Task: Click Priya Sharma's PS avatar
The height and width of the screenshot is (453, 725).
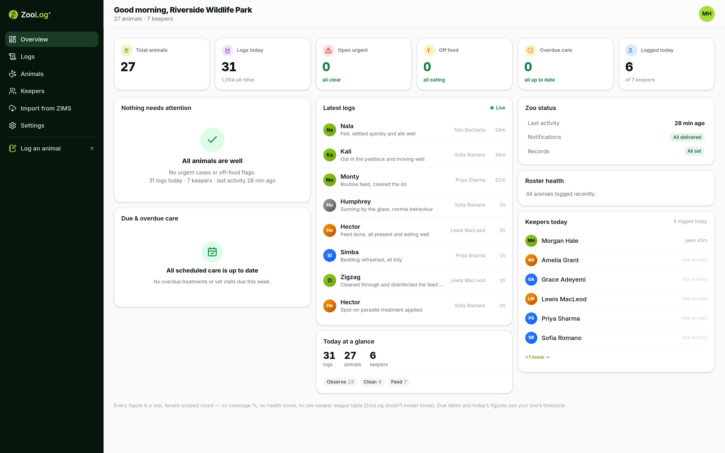Action: tap(531, 318)
